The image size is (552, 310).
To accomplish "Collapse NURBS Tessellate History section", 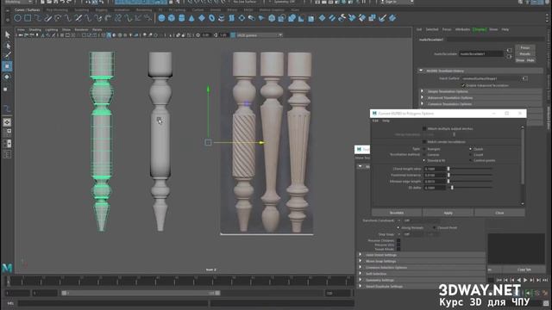I will [480, 71].
